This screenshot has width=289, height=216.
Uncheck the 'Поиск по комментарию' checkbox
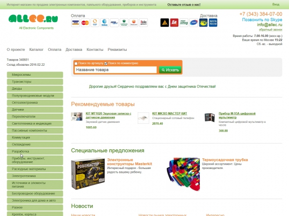tap(106, 63)
